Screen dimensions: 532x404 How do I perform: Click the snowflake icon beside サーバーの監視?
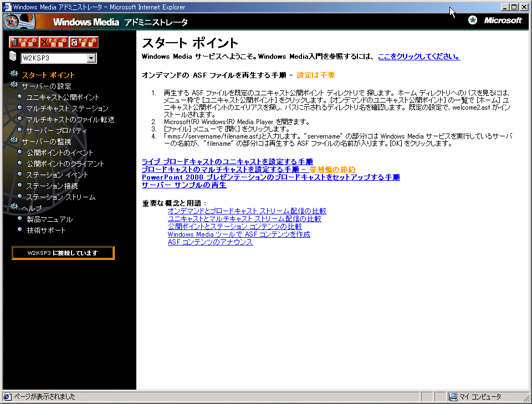click(x=14, y=141)
